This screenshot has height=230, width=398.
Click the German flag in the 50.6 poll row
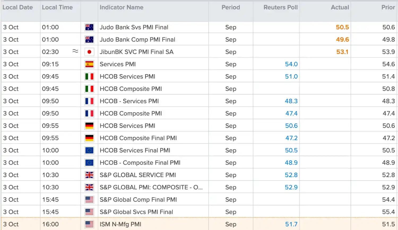89,126
